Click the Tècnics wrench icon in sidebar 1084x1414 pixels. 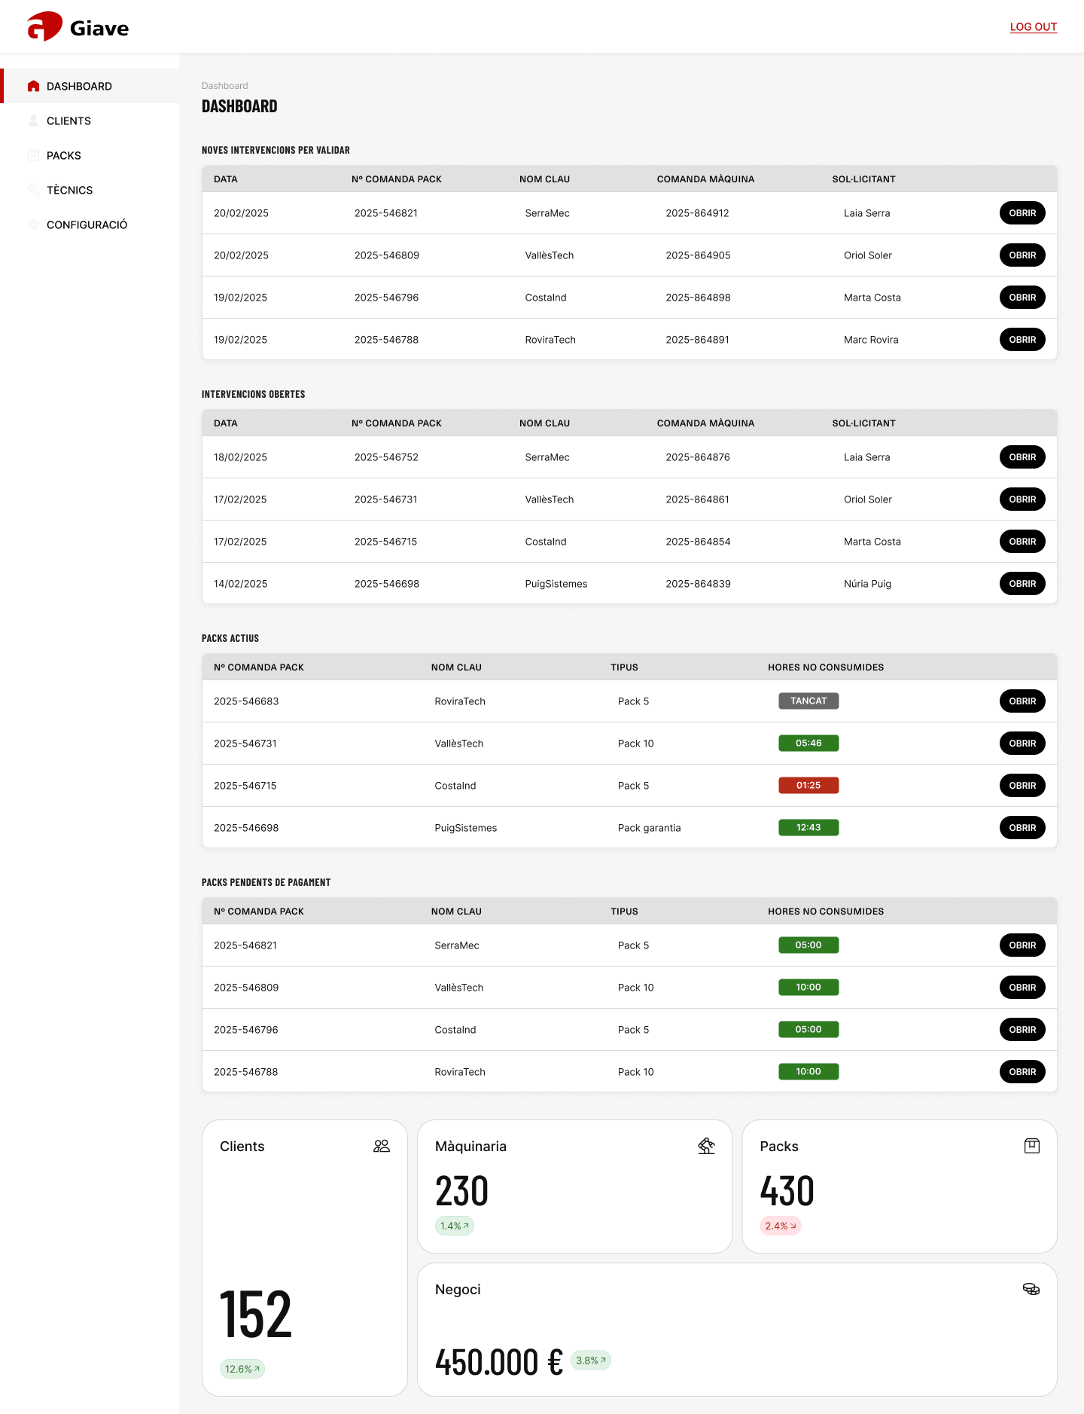(33, 190)
